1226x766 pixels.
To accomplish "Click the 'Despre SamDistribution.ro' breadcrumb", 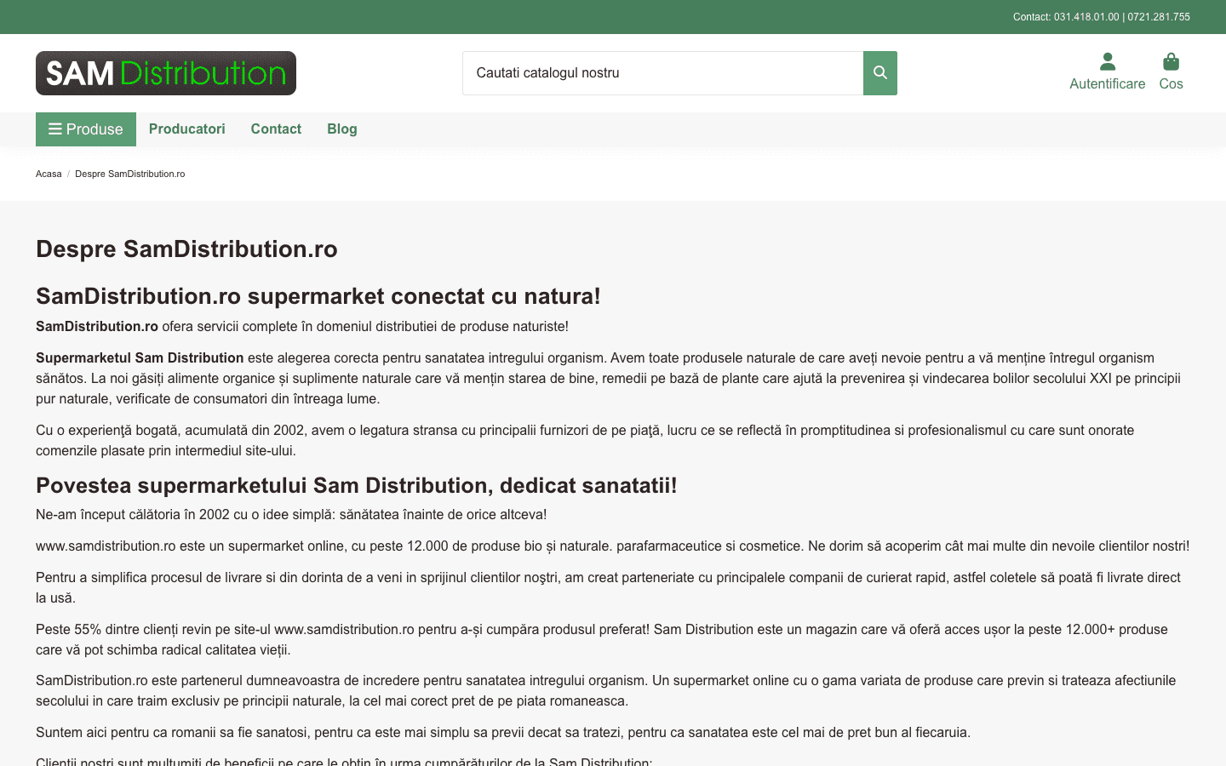I will (x=129, y=174).
